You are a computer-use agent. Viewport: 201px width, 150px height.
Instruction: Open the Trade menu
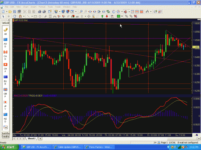tap(58, 7)
